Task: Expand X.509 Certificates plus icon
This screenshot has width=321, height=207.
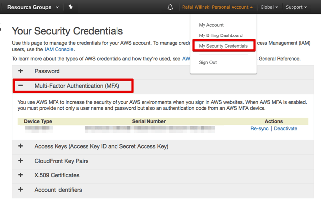Action: 20,175
